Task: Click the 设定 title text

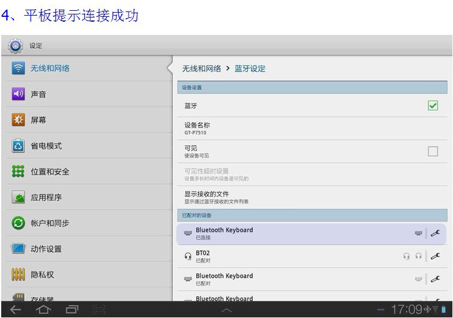Action: point(35,46)
